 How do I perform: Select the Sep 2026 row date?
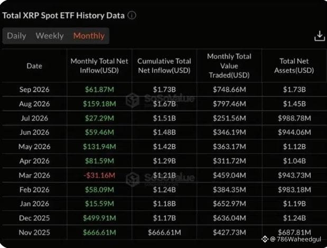click(x=34, y=90)
